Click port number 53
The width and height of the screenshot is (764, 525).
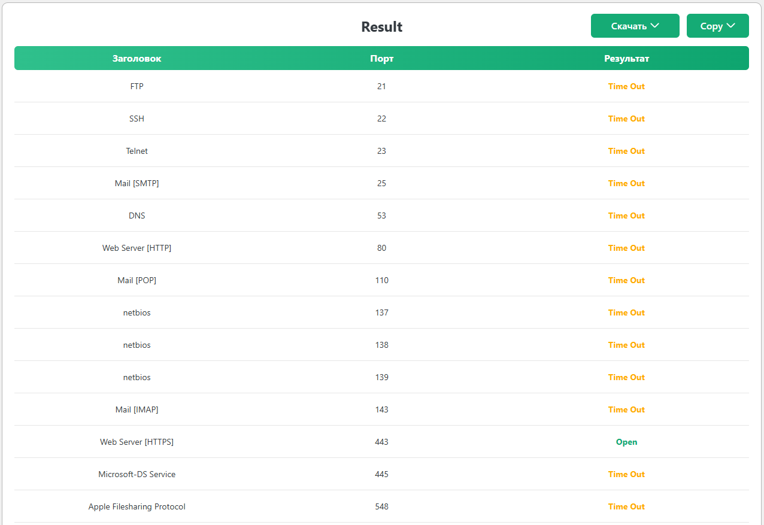click(382, 216)
